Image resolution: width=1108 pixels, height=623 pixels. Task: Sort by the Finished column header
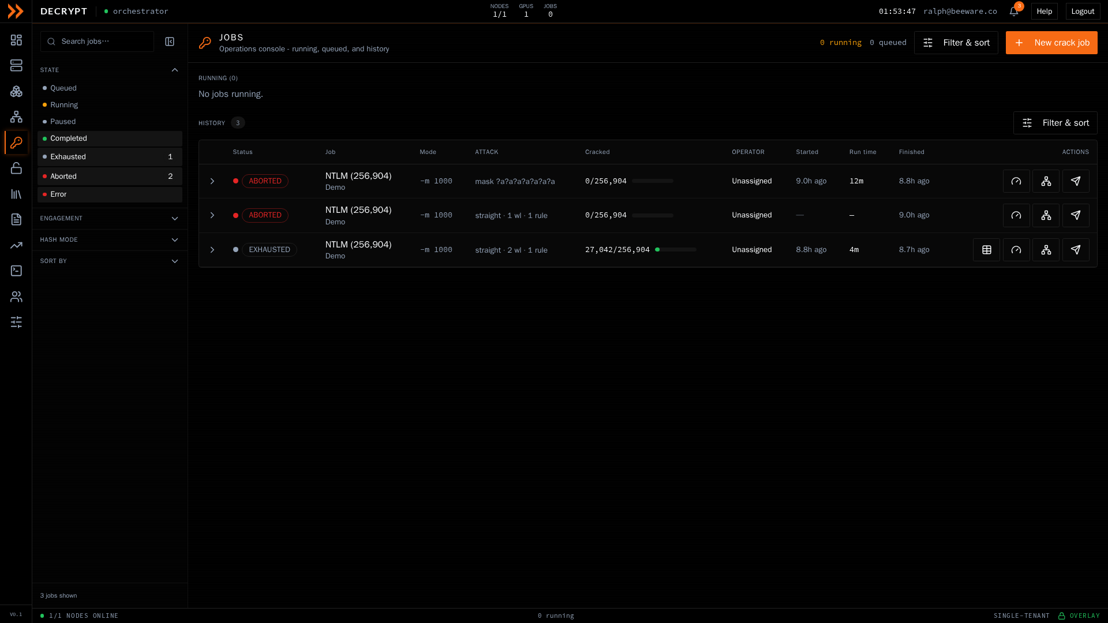tap(911, 152)
